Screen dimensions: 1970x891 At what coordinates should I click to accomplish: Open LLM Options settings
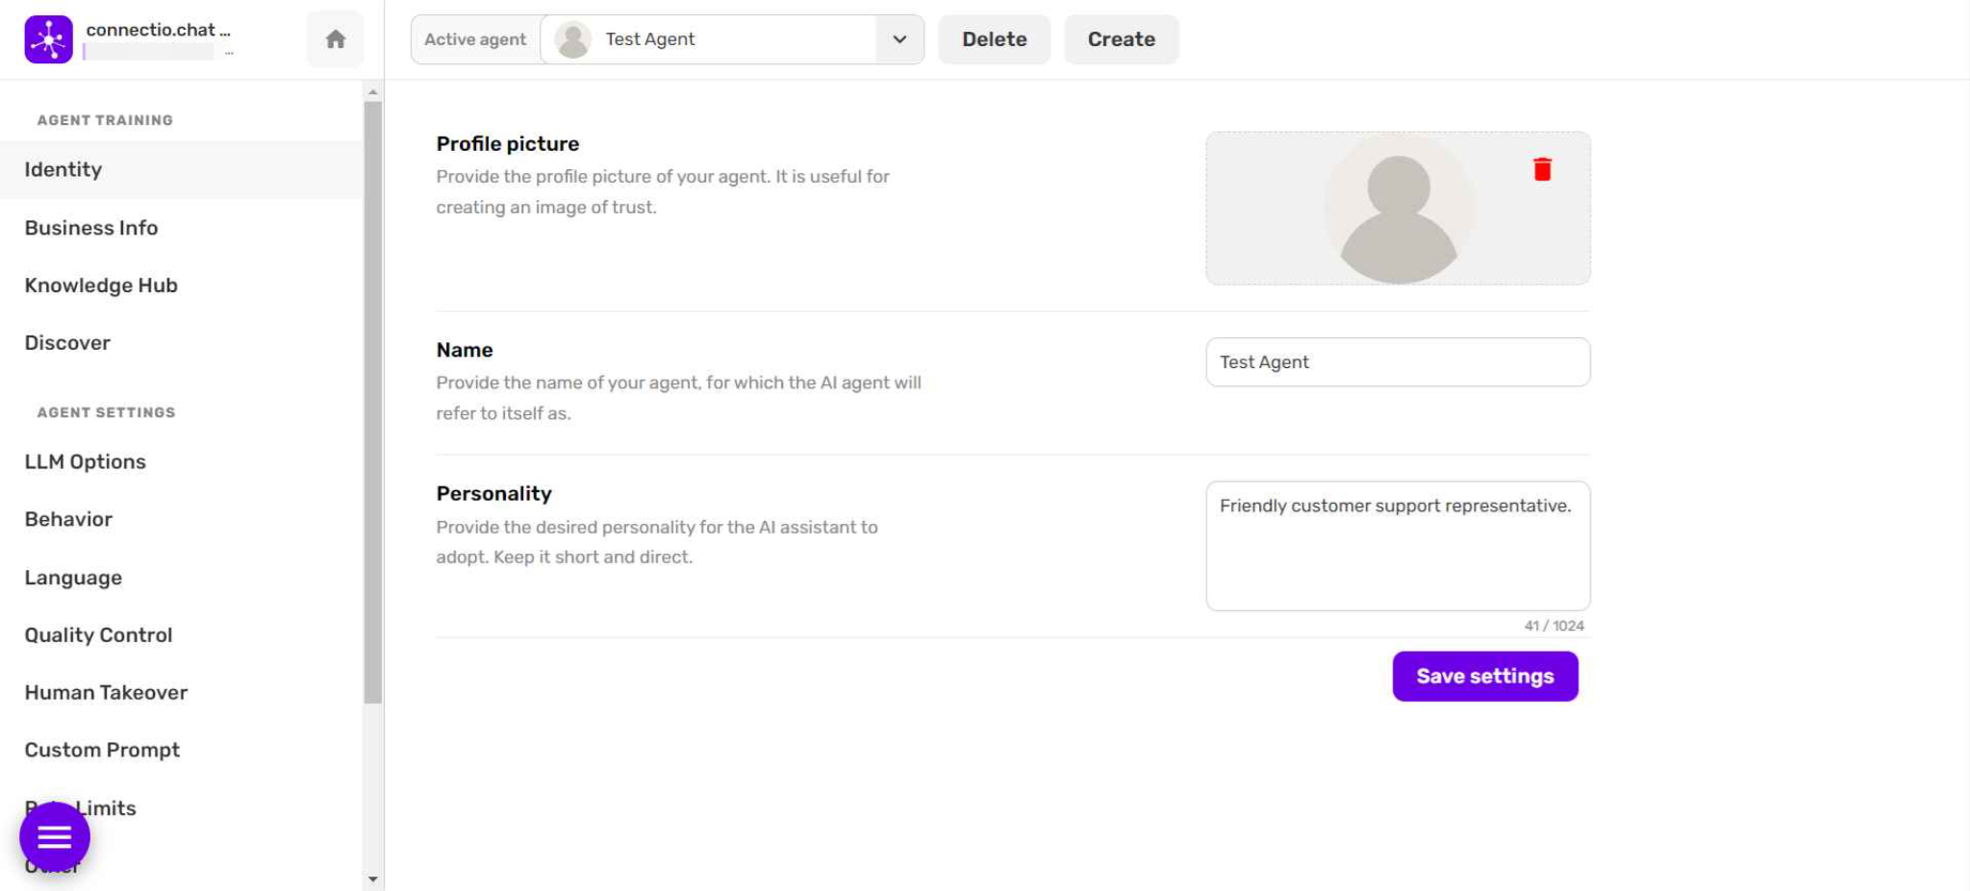[x=86, y=461]
